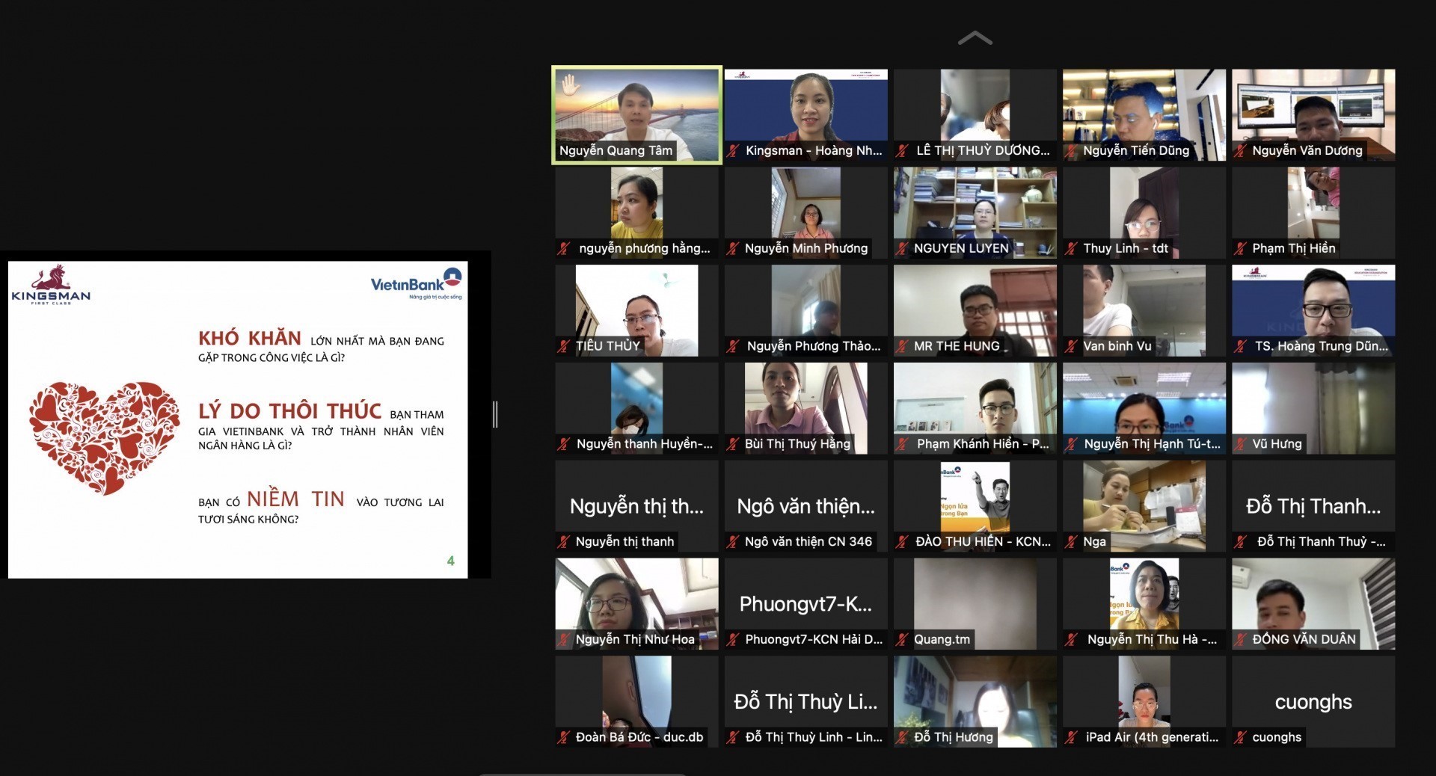This screenshot has width=1436, height=776.
Task: Click the muted mic icon beside Quang.tm
Action: (x=903, y=640)
